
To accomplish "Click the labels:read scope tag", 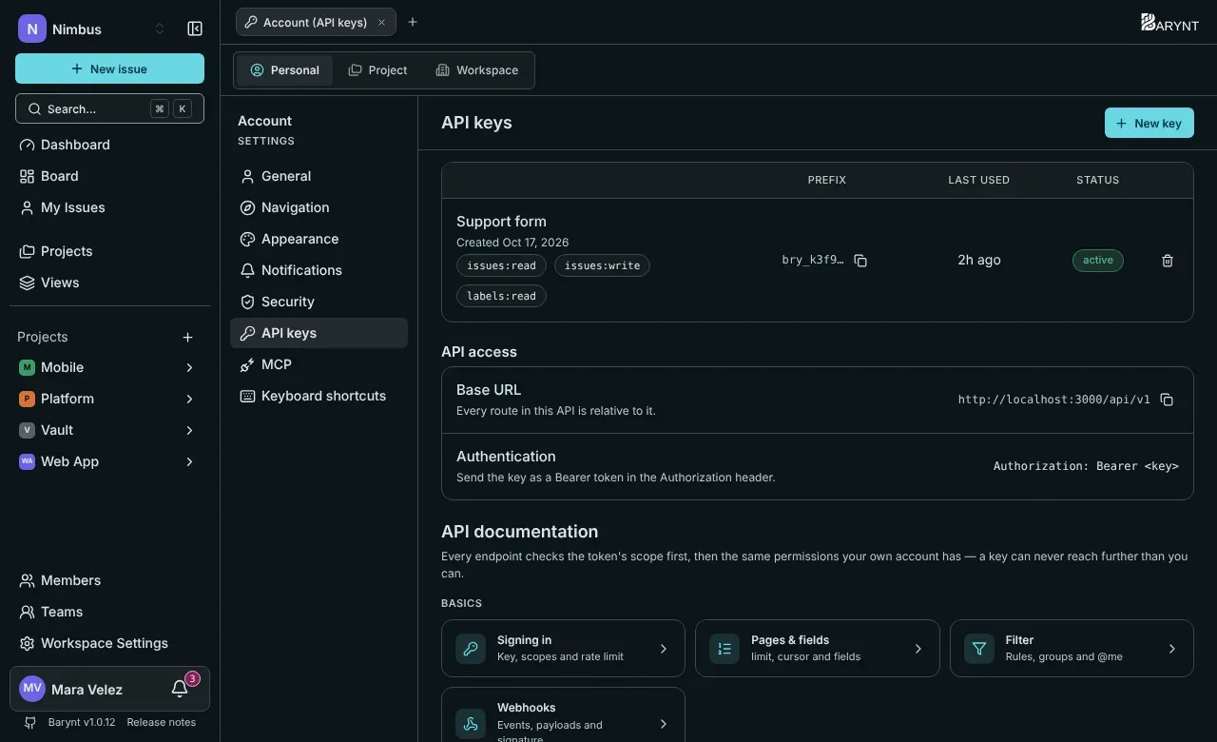I will pos(501,296).
